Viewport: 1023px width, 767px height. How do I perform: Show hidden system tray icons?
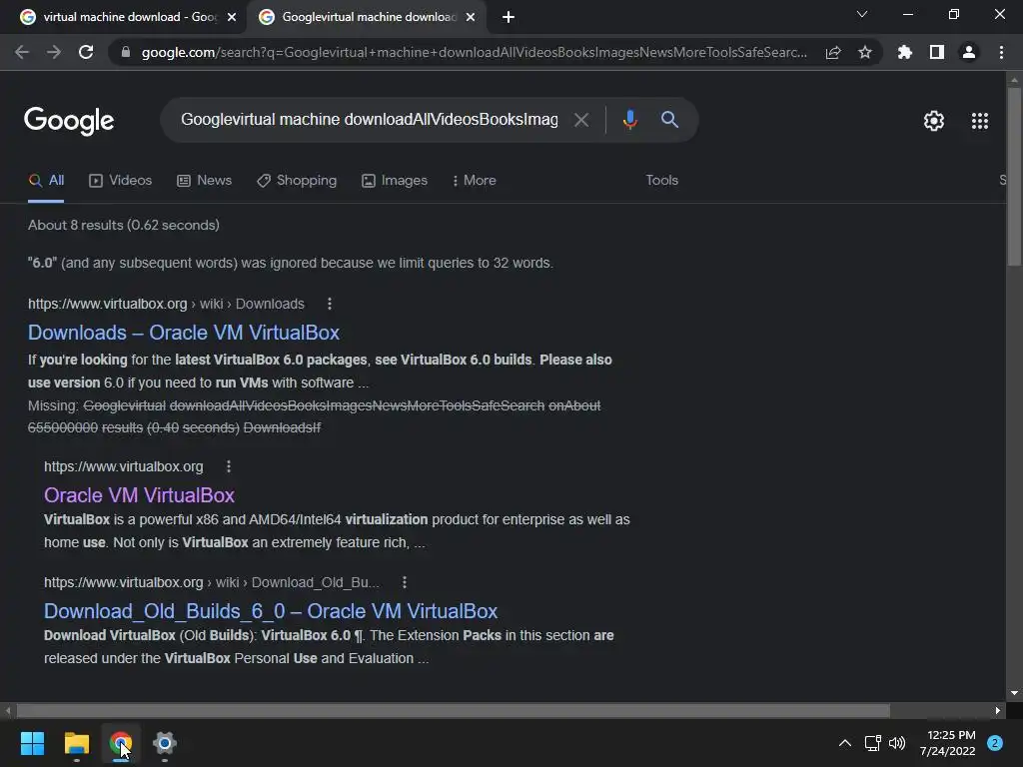point(845,743)
